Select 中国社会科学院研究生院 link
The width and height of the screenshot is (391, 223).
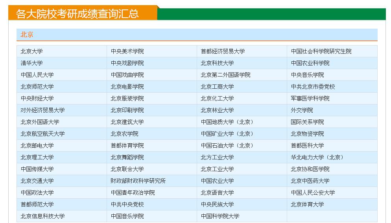coord(321,51)
